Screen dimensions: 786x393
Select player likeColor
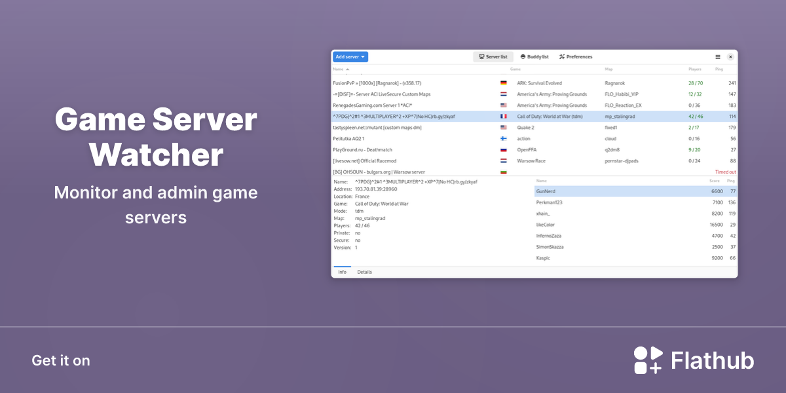point(635,225)
